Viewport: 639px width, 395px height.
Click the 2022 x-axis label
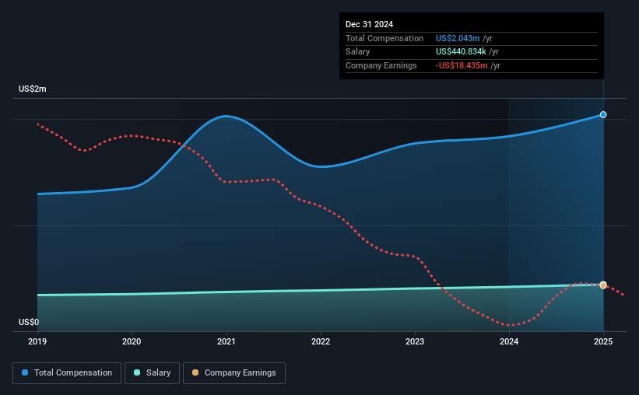coord(321,341)
